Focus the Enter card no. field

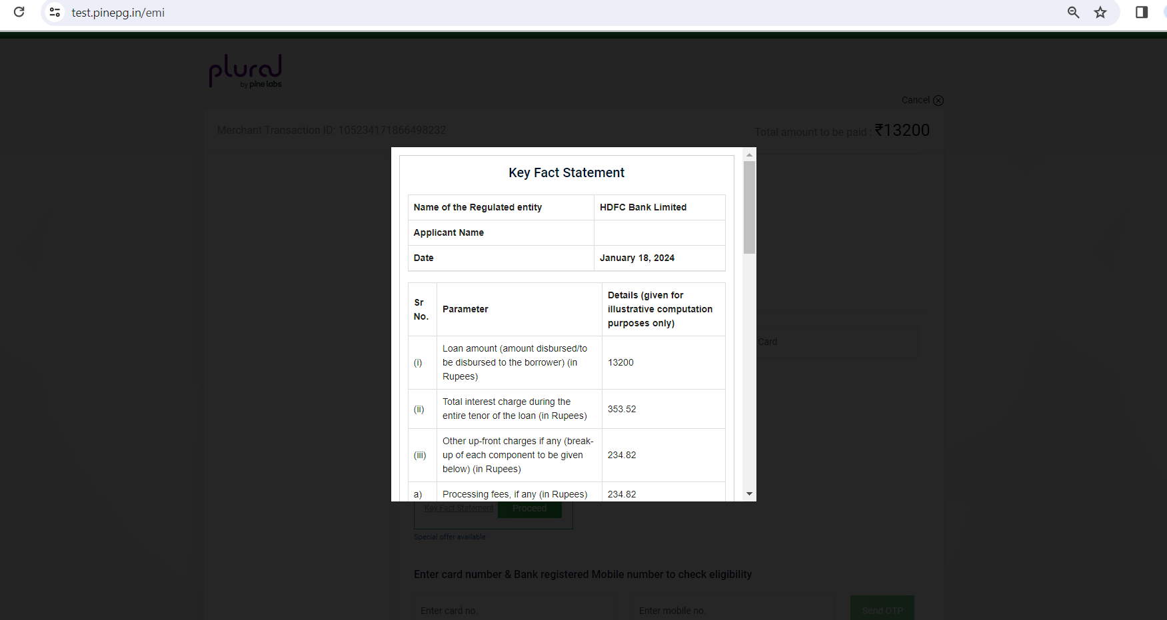click(x=513, y=610)
